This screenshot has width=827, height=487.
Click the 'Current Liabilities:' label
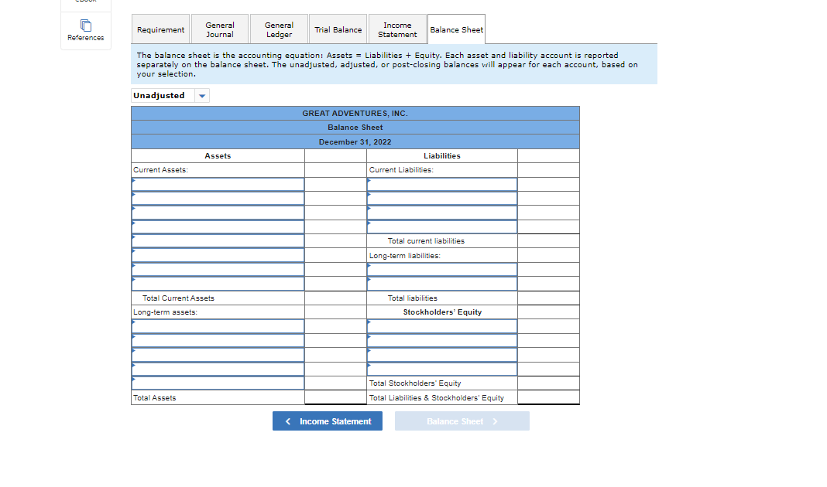click(401, 170)
